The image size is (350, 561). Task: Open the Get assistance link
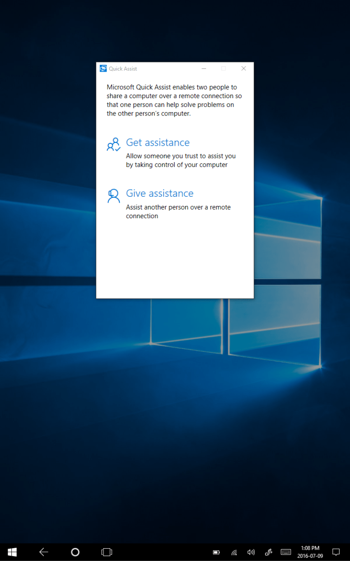(158, 142)
